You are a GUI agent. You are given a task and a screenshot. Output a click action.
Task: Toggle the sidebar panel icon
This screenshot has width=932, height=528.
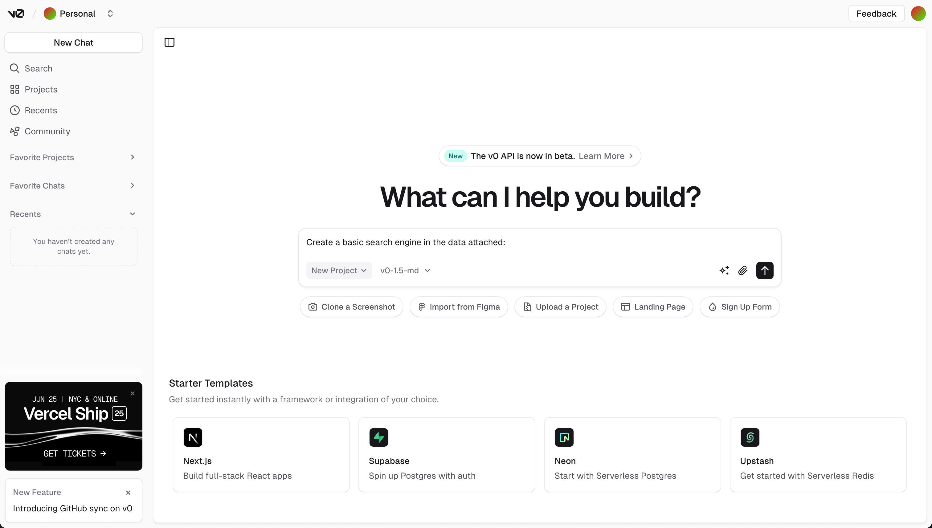click(170, 43)
